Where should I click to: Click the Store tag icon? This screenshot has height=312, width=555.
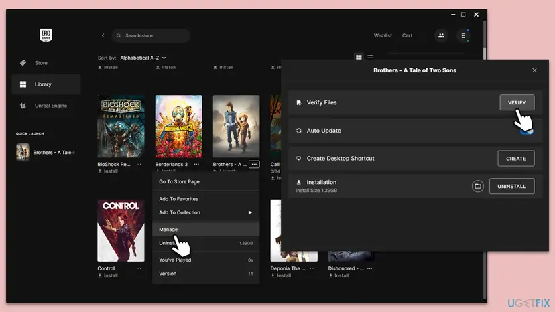click(x=23, y=63)
